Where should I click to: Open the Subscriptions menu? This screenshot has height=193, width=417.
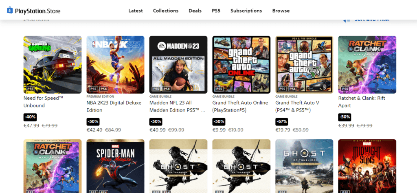[246, 11]
